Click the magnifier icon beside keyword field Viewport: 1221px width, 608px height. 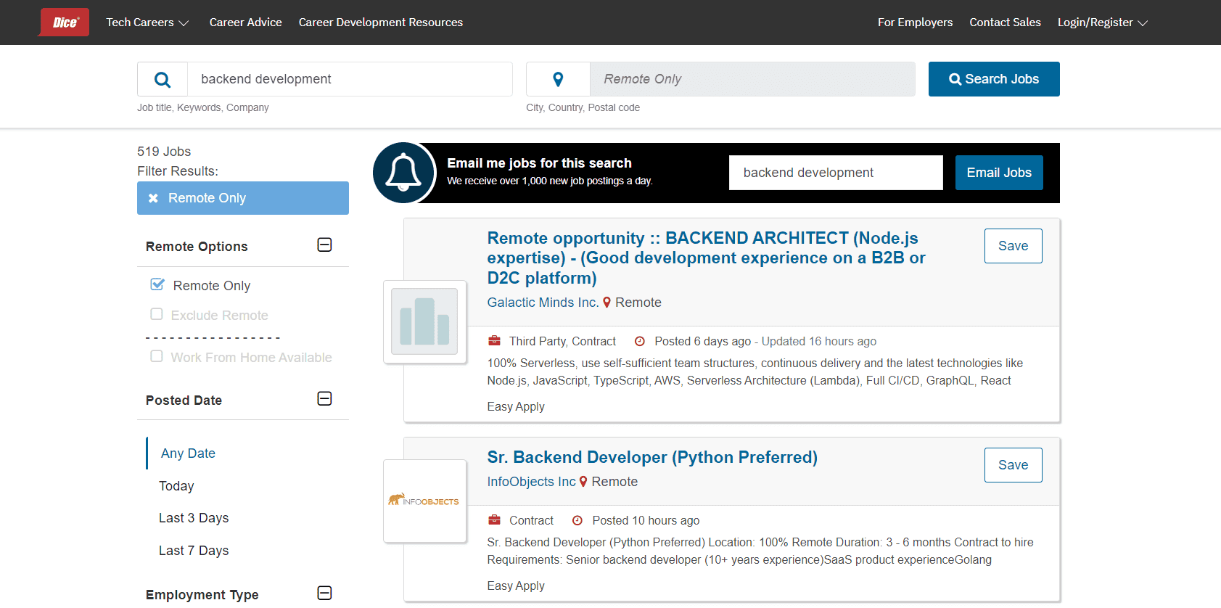coord(163,79)
